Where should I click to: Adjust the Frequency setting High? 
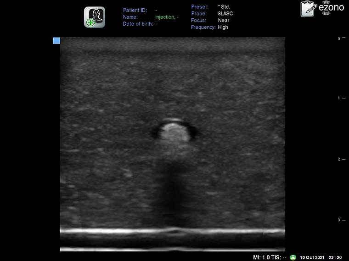tap(223, 27)
